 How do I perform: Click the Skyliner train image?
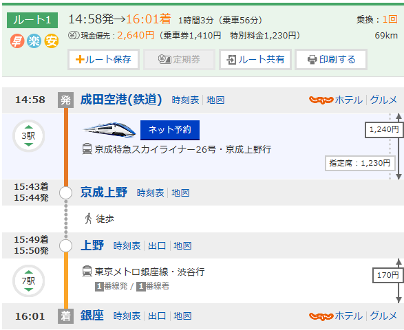click(109, 130)
